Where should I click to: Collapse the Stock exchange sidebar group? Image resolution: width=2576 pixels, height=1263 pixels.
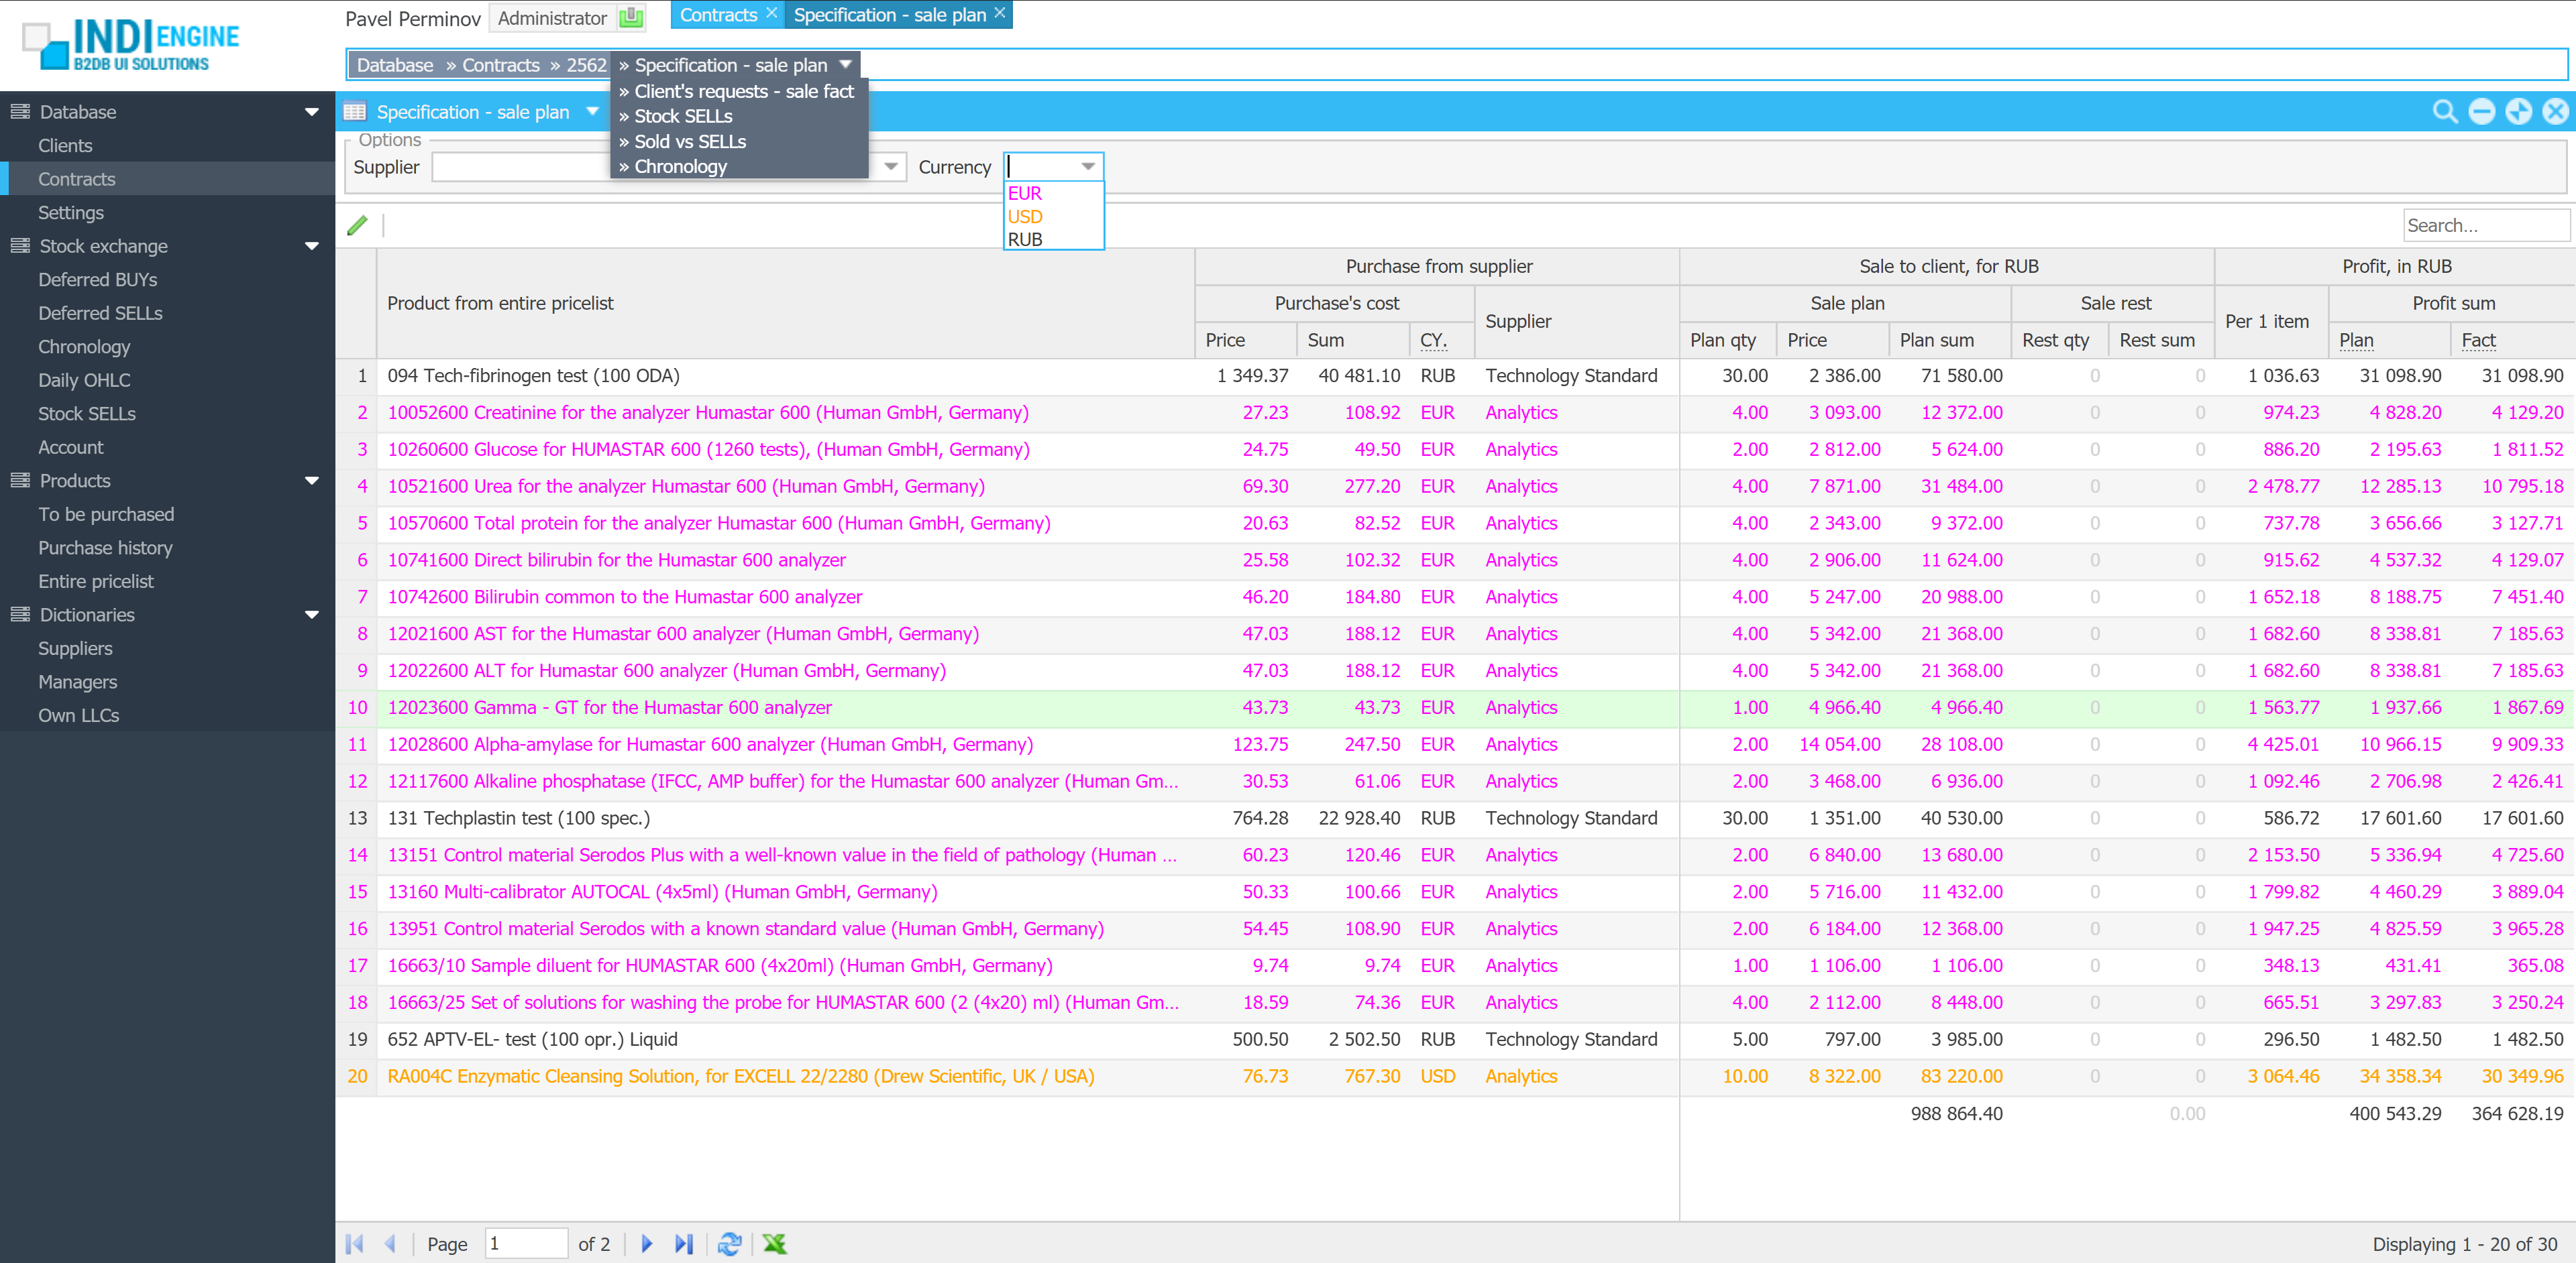pyautogui.click(x=311, y=246)
